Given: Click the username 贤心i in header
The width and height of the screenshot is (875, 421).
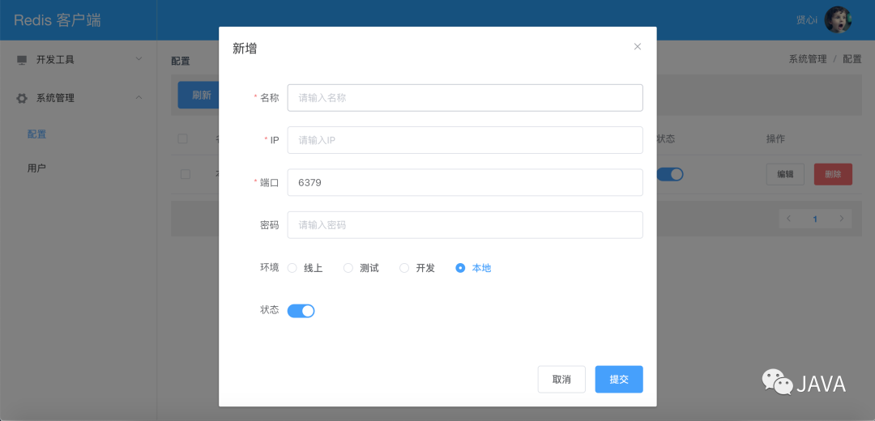Looking at the screenshot, I should pyautogui.click(x=806, y=20).
